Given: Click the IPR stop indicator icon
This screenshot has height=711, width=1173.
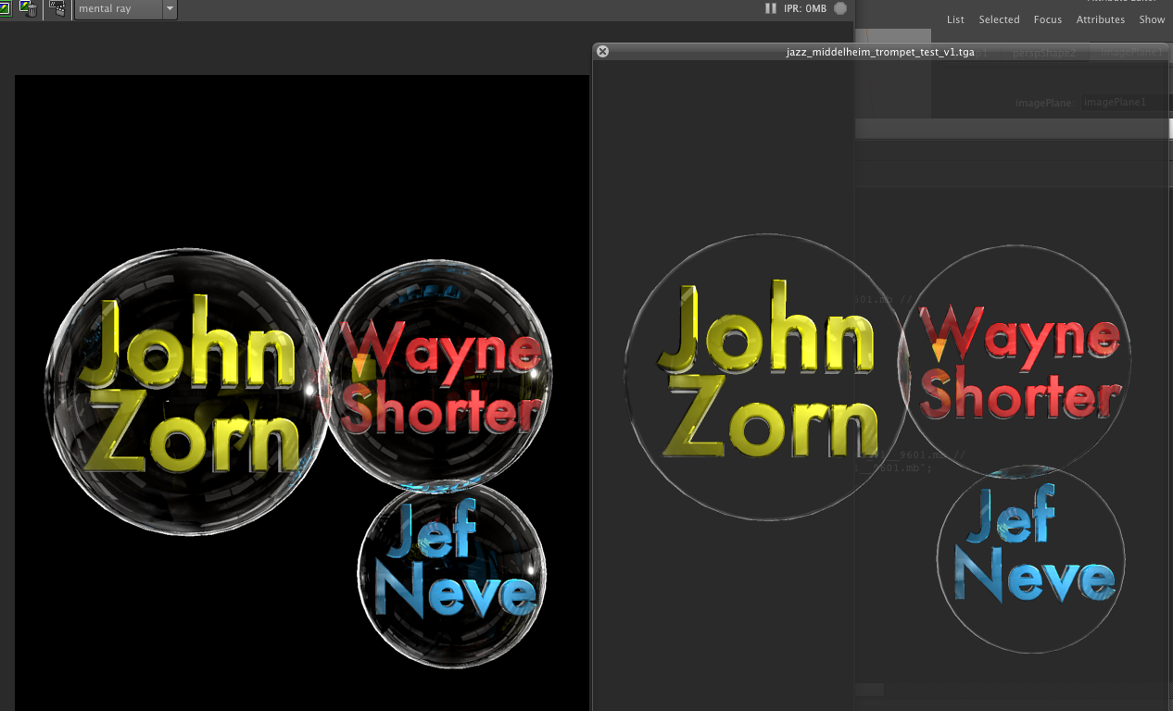Looking at the screenshot, I should [840, 8].
